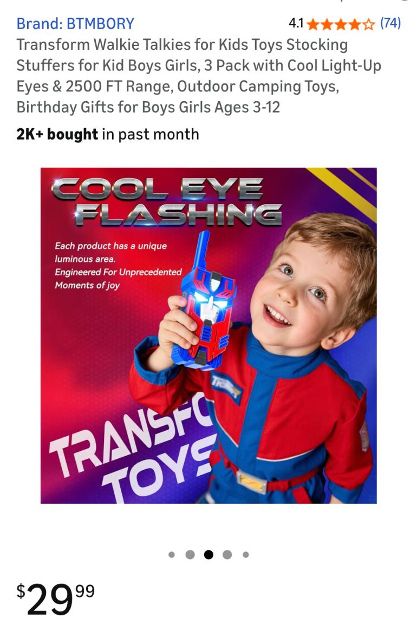Go to the last carousel dot
The width and height of the screenshot is (417, 625).
coord(246,555)
